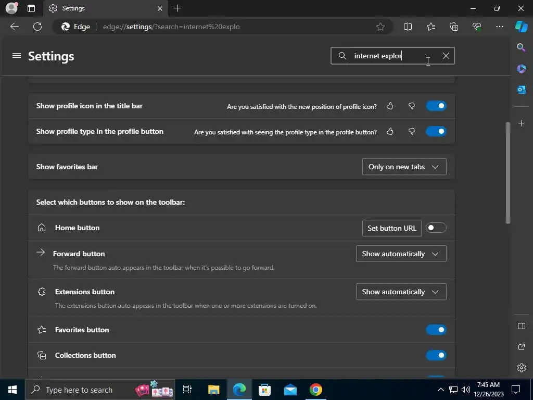Screen dimensions: 533x400
Task: Open a new tab with plus button
Action: pyautogui.click(x=177, y=8)
